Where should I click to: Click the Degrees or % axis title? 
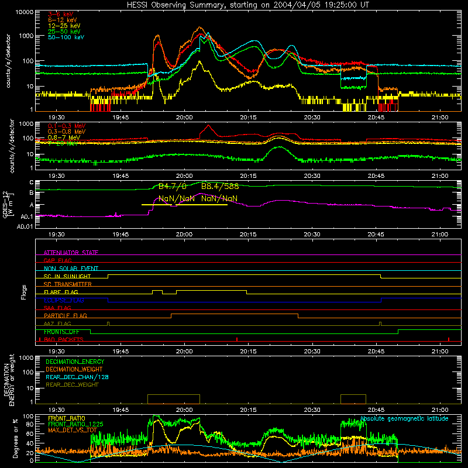point(15,438)
